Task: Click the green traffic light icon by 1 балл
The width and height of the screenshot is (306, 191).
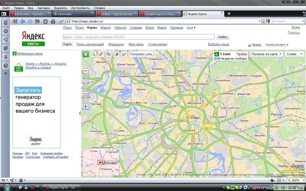Action: pos(216,54)
